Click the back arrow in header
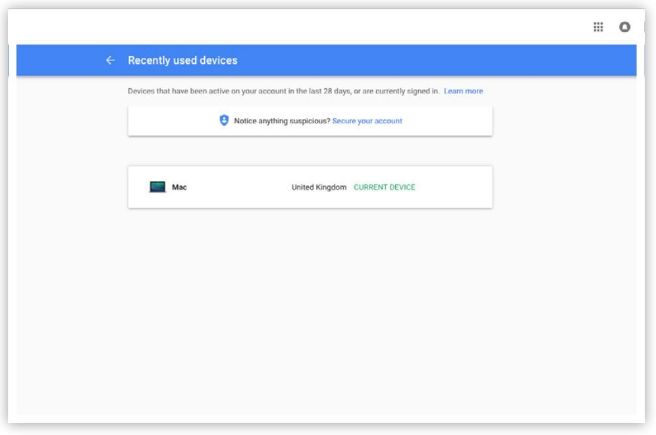Viewport: 656px width, 435px height. point(110,61)
